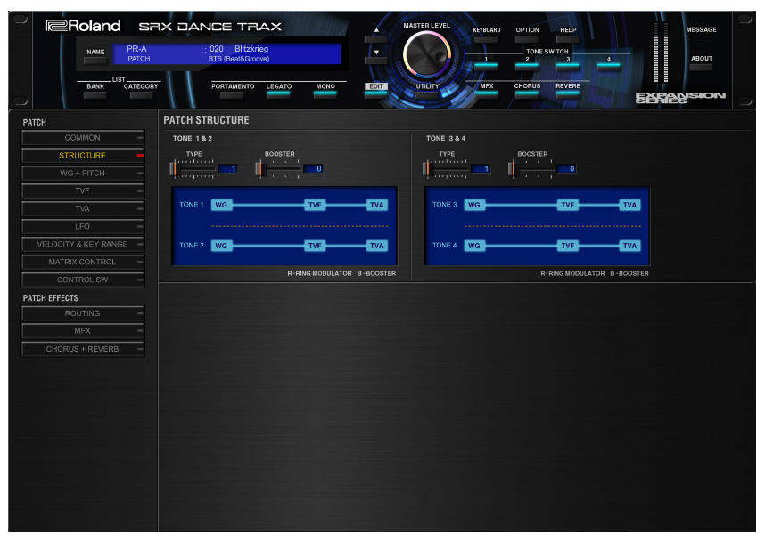The width and height of the screenshot is (765, 543).
Task: Toggle Tone Switch 2
Action: pyautogui.click(x=527, y=66)
